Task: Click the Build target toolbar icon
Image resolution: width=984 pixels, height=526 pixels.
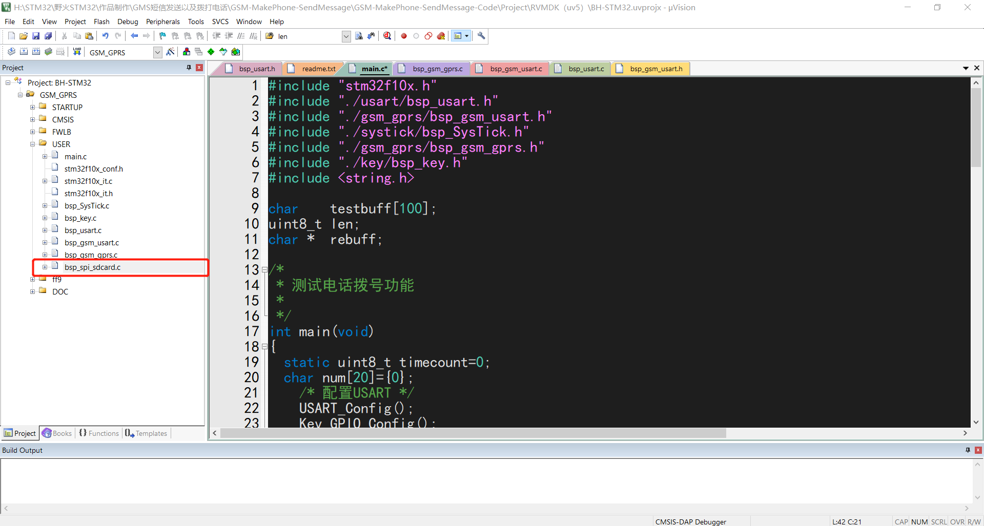Action: (24, 52)
